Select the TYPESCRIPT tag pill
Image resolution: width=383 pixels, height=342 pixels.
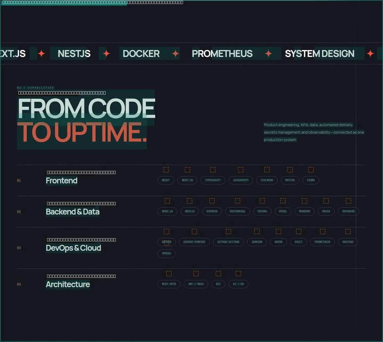(213, 180)
